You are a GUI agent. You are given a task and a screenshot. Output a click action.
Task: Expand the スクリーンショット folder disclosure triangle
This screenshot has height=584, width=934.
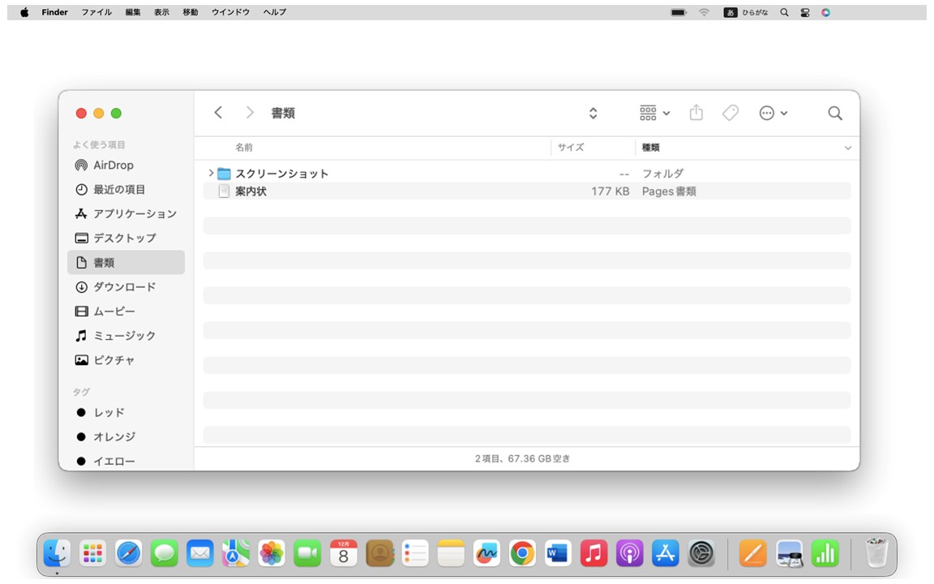click(x=210, y=173)
